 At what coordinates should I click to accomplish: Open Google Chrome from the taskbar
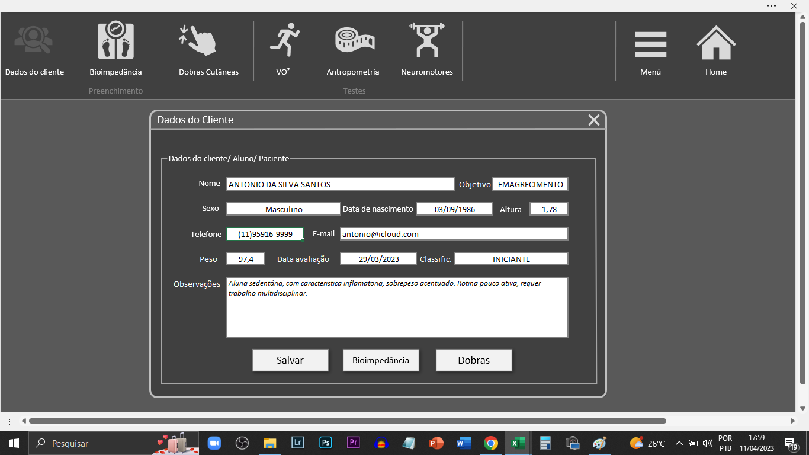click(x=490, y=443)
